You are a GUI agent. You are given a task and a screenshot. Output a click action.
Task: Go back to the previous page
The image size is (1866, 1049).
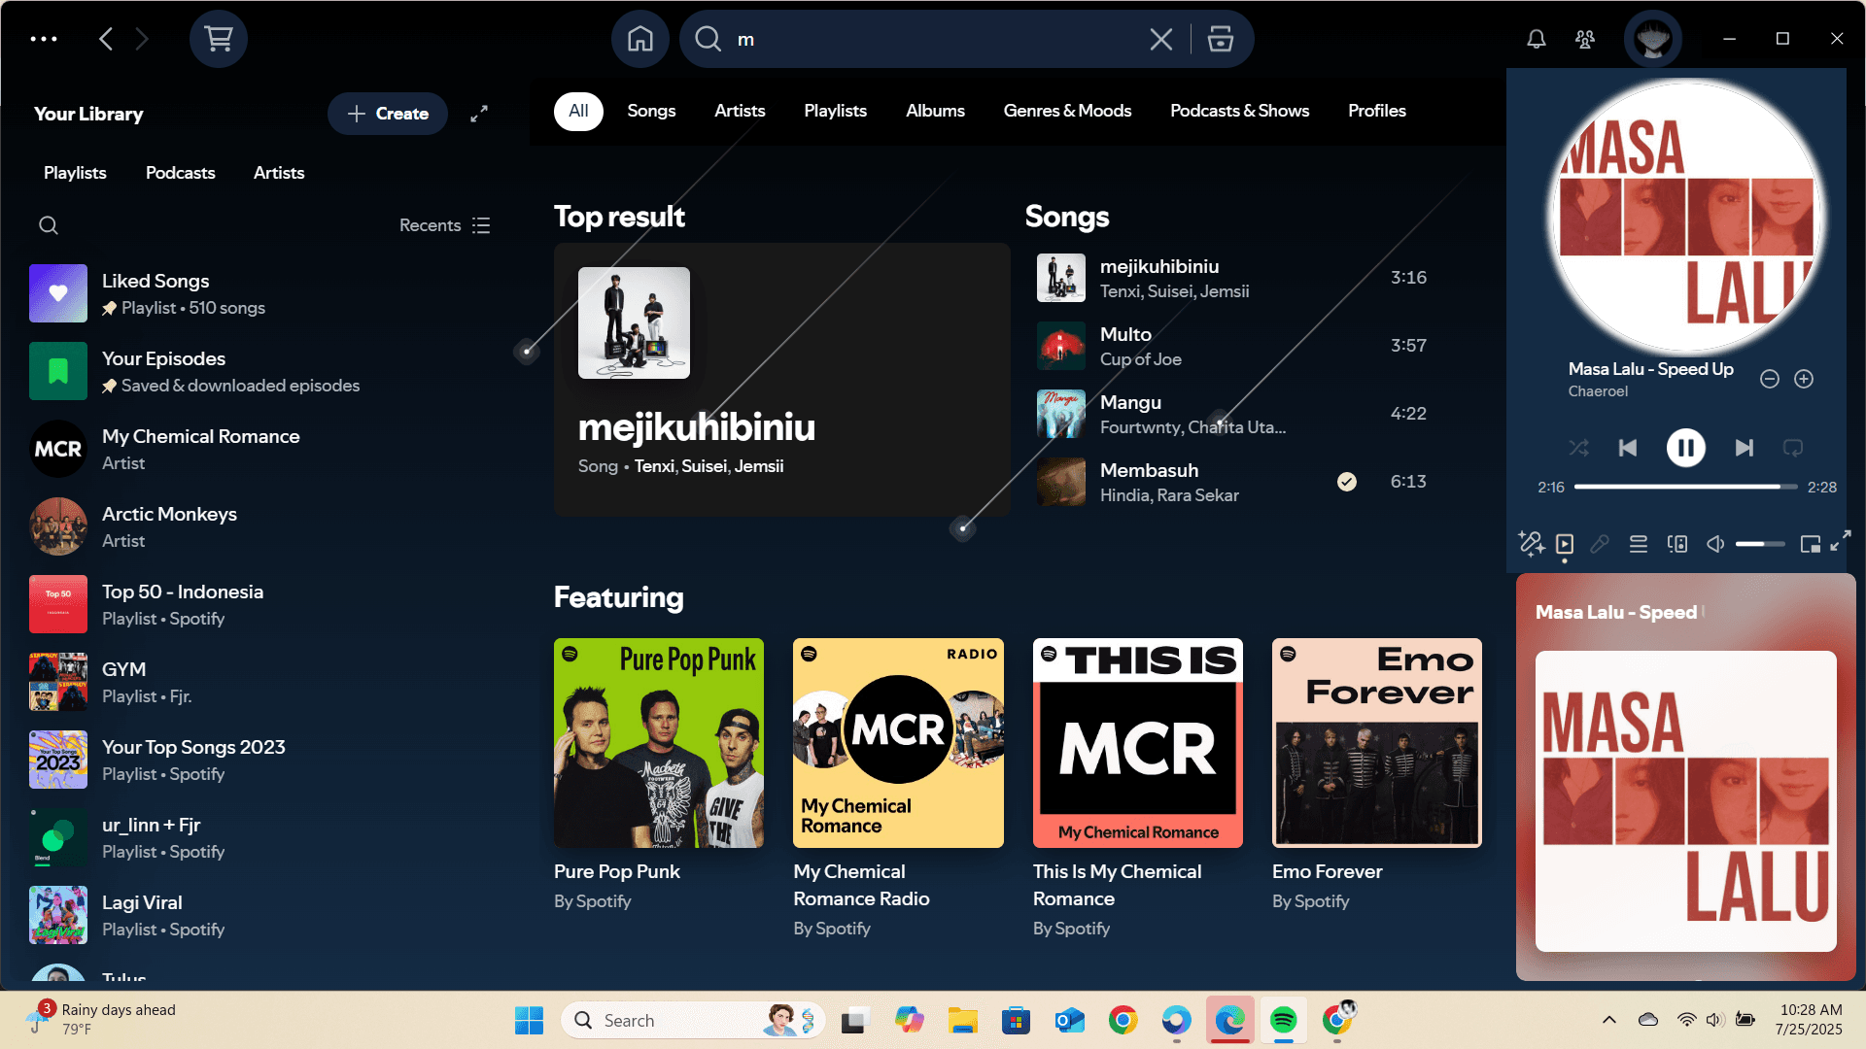pyautogui.click(x=106, y=39)
